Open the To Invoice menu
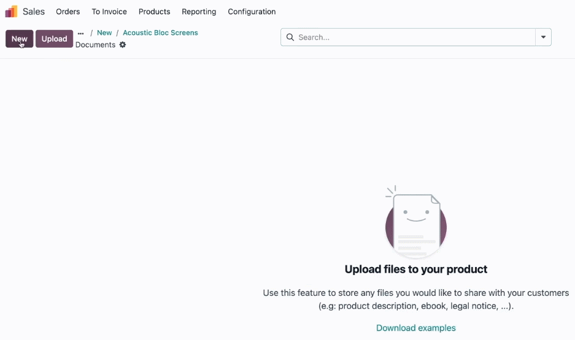This screenshot has height=340, width=575. pos(109,12)
